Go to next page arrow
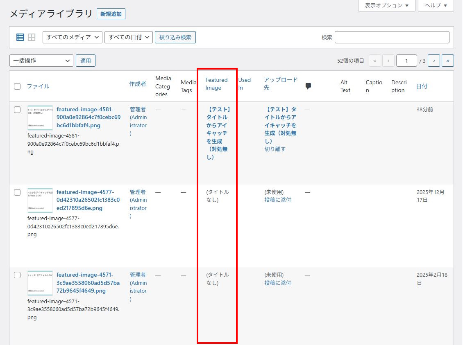This screenshot has height=345, width=463. click(x=434, y=61)
